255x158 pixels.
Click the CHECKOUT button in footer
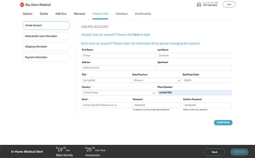(x=239, y=152)
